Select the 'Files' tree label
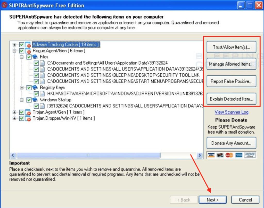The width and height of the screenshot is (264, 208). coord(44,57)
